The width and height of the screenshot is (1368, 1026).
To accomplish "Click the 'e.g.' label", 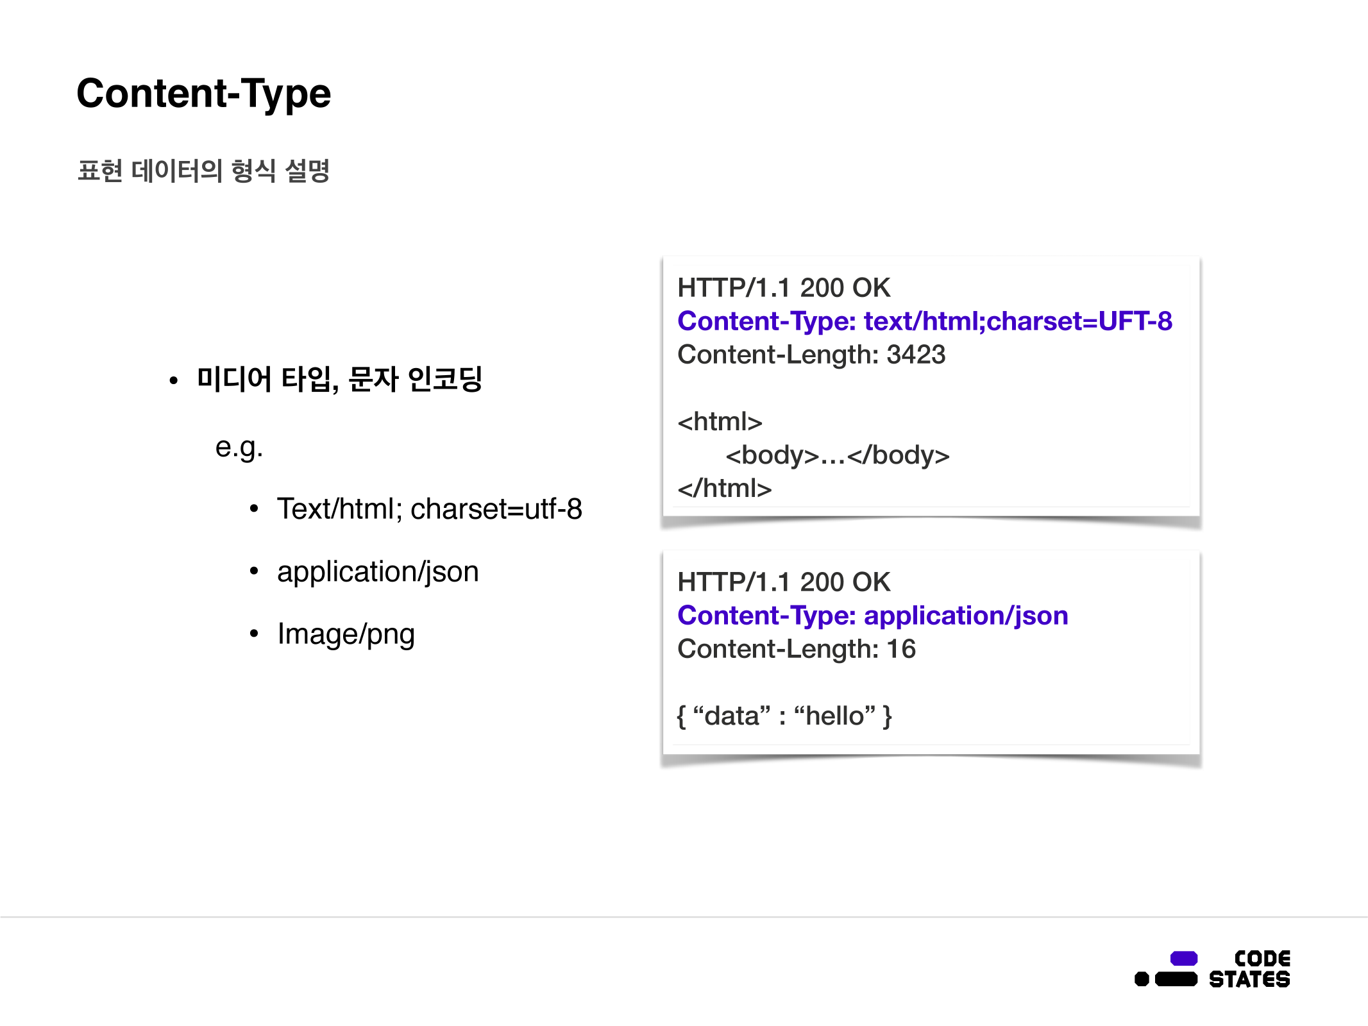I will tap(239, 447).
